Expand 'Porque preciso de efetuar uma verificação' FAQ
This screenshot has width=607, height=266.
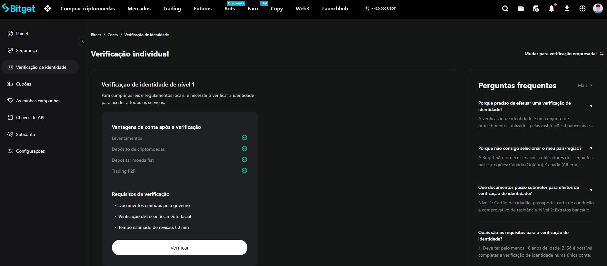[x=591, y=106]
